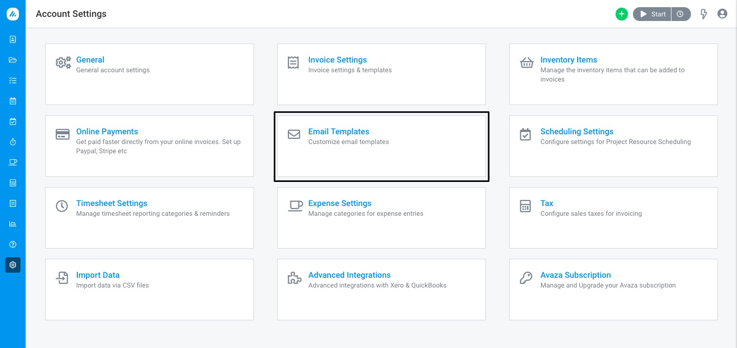Click 'Advanced integrations with Xero & QuickBooks' text
The width and height of the screenshot is (737, 348).
tap(377, 285)
